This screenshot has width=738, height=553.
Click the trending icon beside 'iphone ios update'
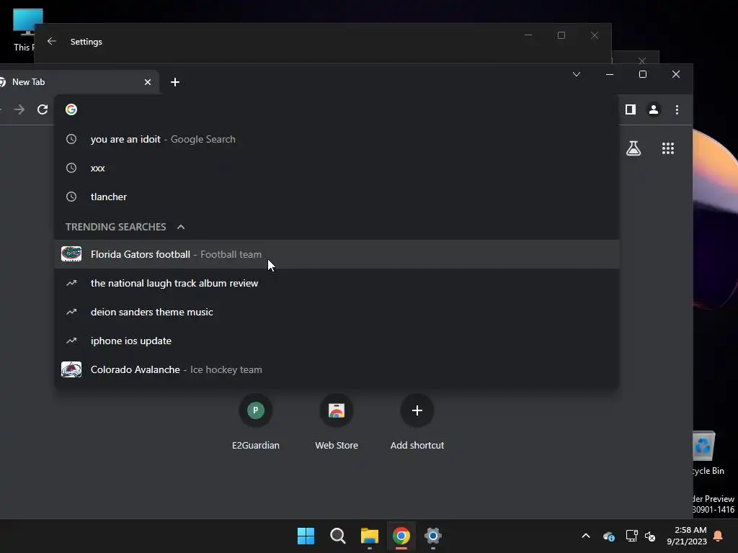pyautogui.click(x=71, y=341)
